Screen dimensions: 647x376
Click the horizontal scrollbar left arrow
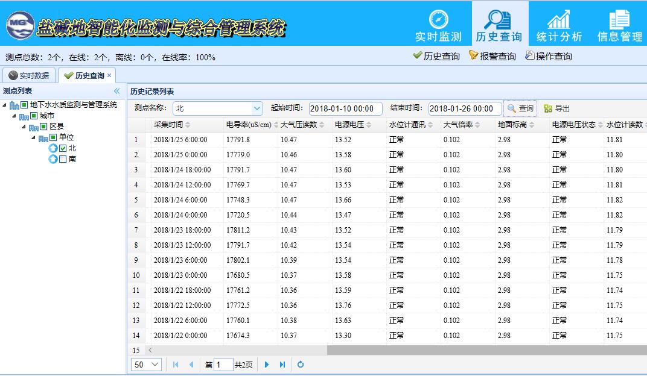[150, 350]
